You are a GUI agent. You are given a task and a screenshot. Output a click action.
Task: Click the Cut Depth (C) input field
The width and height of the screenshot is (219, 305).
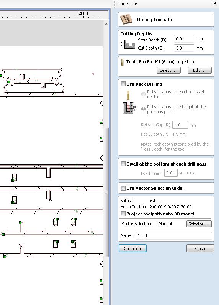pos(184,48)
